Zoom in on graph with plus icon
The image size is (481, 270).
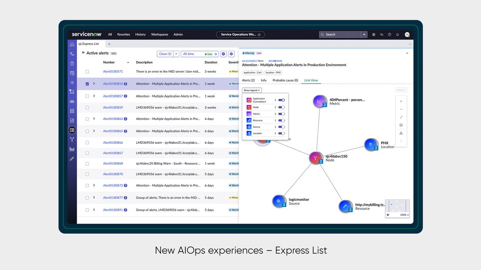click(x=401, y=101)
